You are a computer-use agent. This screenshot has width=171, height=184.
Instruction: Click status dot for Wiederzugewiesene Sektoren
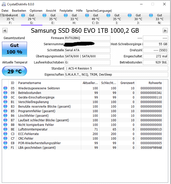point(5,88)
